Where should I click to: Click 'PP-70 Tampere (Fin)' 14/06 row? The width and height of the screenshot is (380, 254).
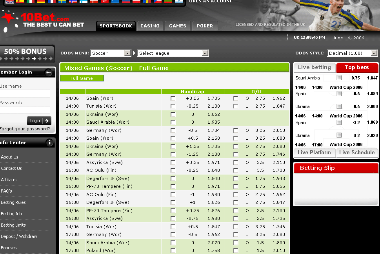pos(109,211)
